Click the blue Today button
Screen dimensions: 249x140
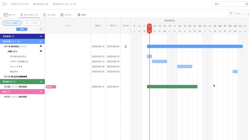[22, 29]
